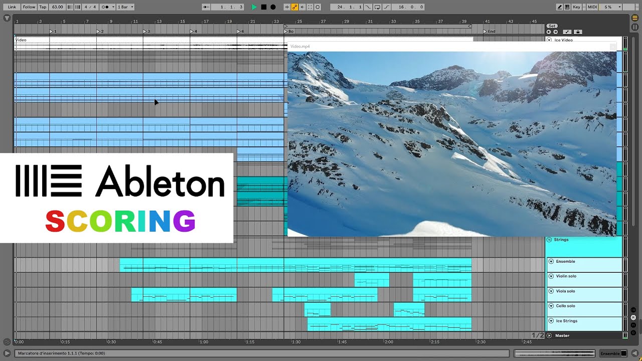Open the 1 Bar quantization dropdown
The width and height of the screenshot is (642, 361).
coord(125,7)
